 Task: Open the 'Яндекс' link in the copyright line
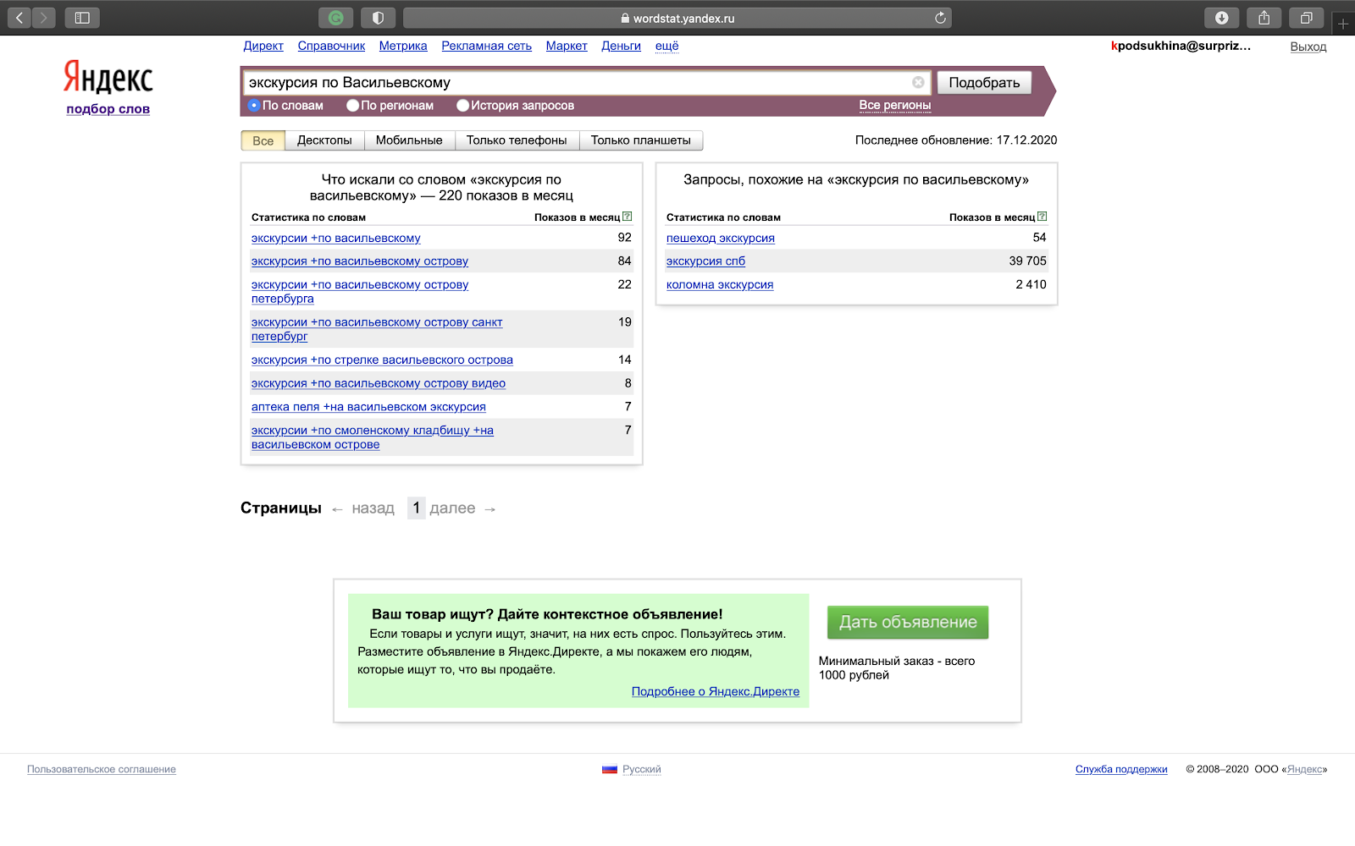pos(1304,769)
